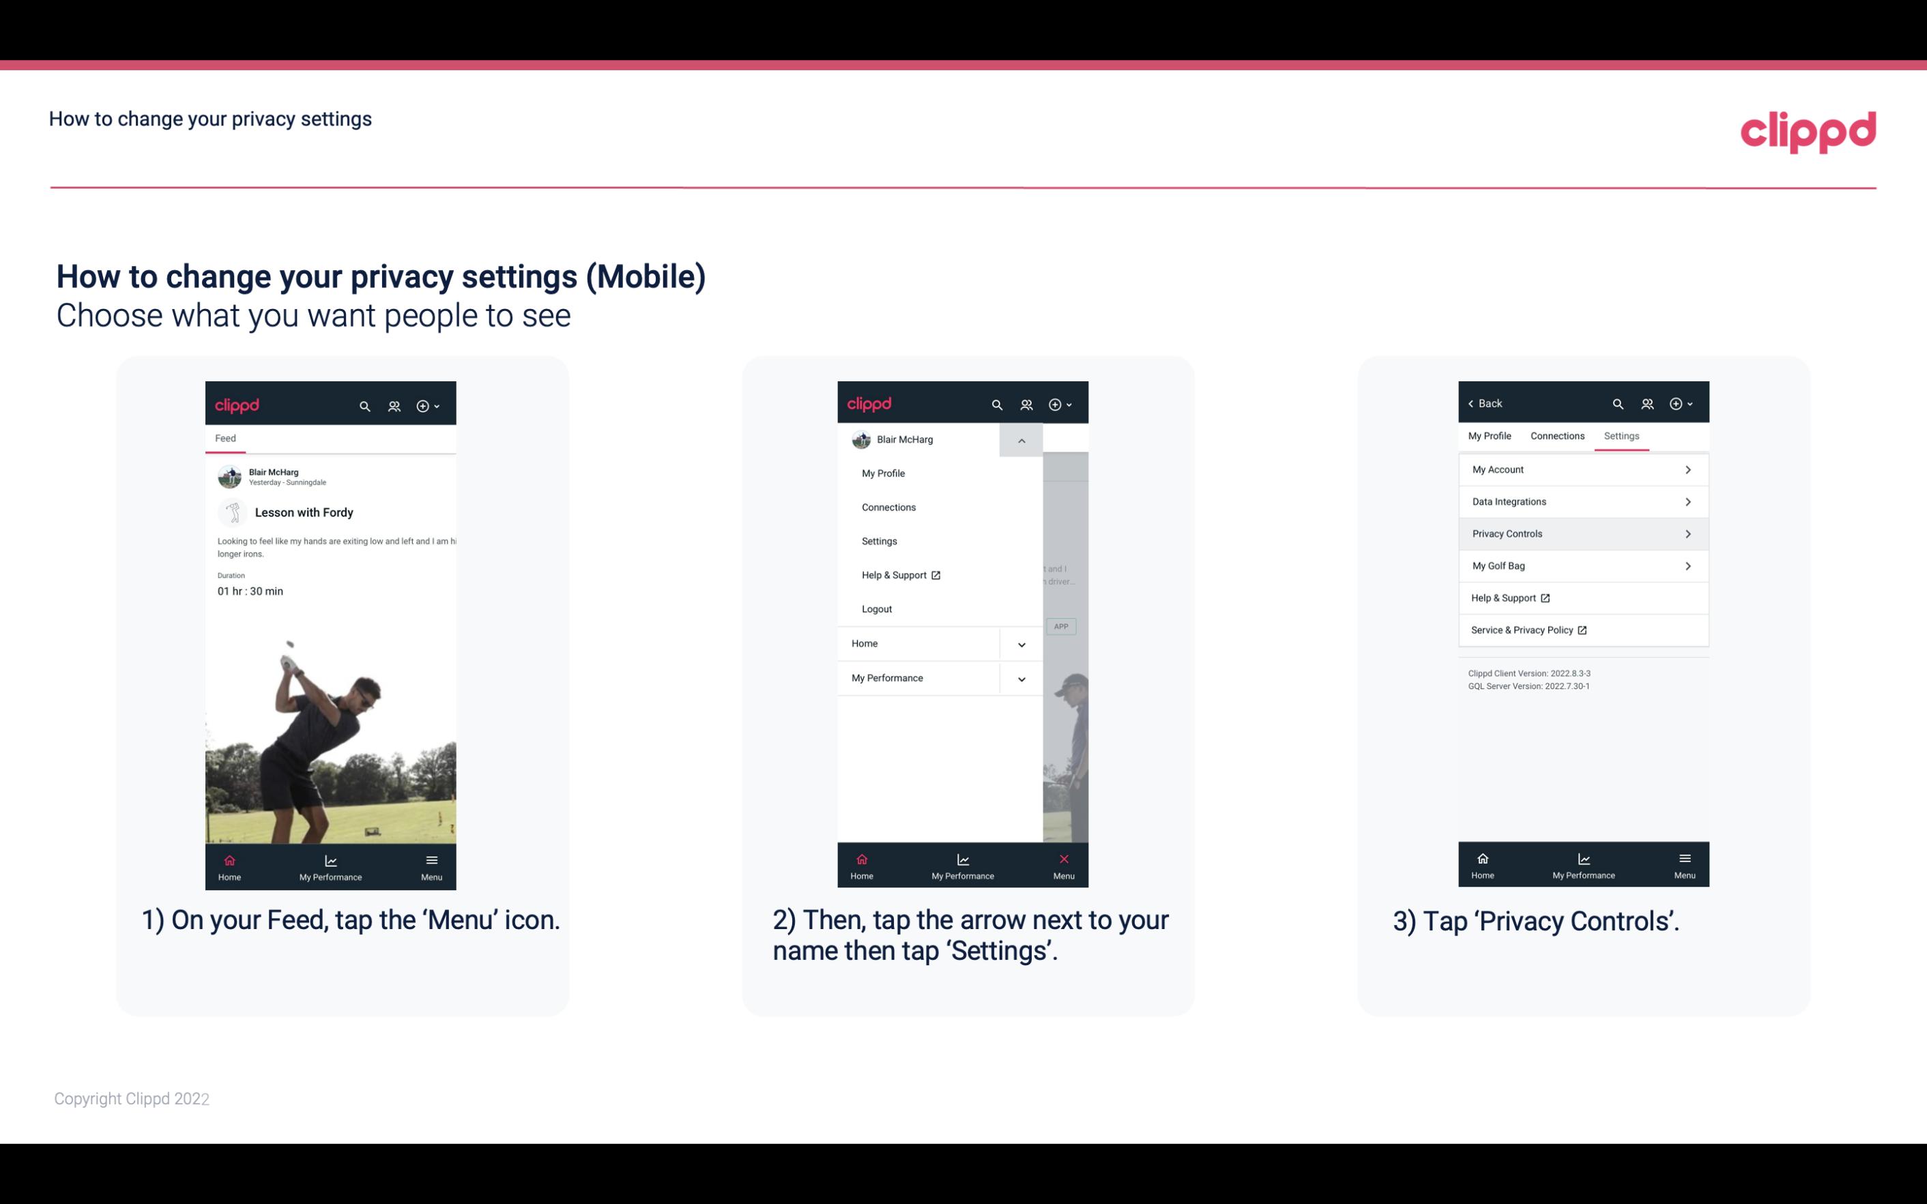Tap the Data Integrations settings row

click(1582, 501)
